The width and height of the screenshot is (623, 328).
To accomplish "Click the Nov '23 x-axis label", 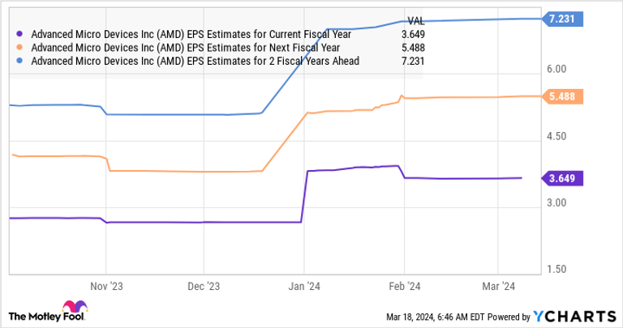I will 106,286.
